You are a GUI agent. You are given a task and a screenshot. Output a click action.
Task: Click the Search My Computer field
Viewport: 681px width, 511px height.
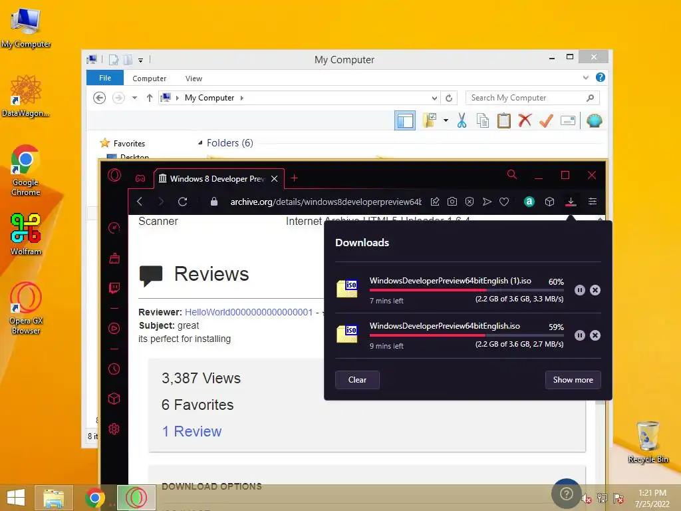[x=533, y=98]
